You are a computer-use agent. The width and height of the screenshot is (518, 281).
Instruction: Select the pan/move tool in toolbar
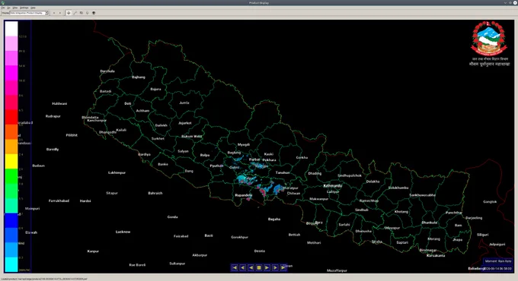click(x=69, y=13)
